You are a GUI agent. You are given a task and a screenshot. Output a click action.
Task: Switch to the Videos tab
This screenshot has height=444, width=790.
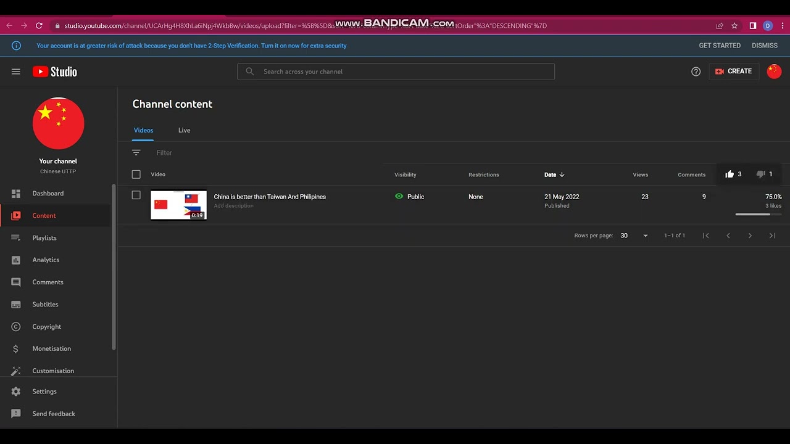point(144,130)
